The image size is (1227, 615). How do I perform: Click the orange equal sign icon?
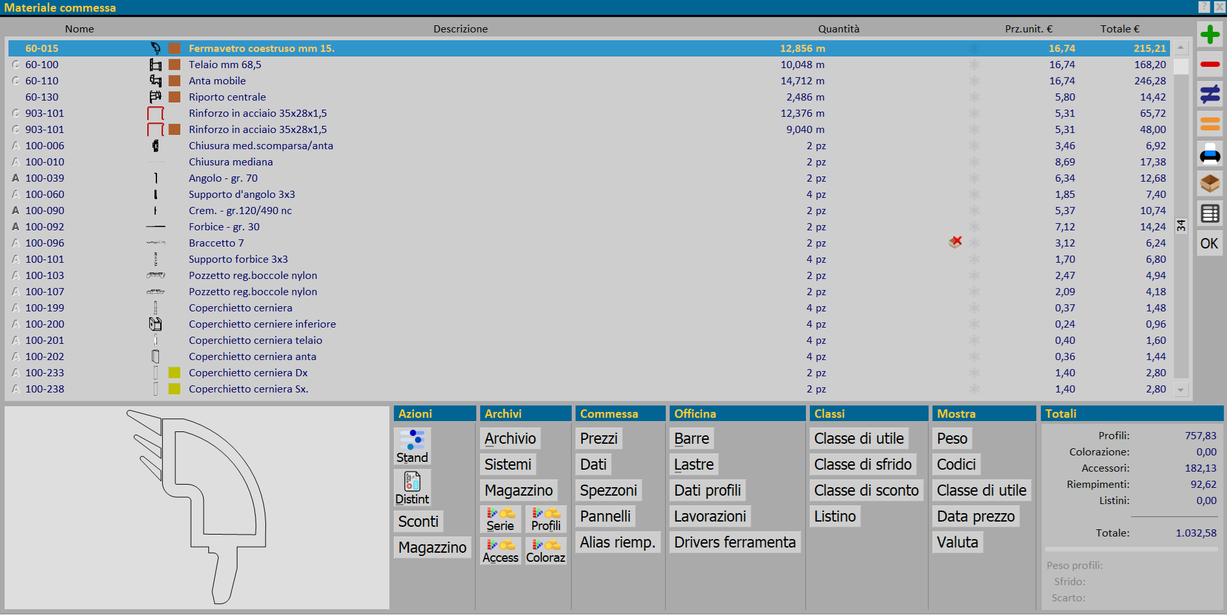[1209, 124]
